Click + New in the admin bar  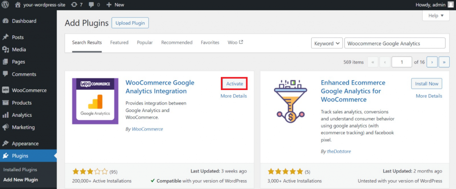click(115, 4)
